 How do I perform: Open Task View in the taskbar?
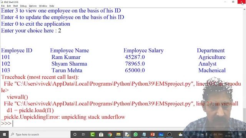click(83, 135)
